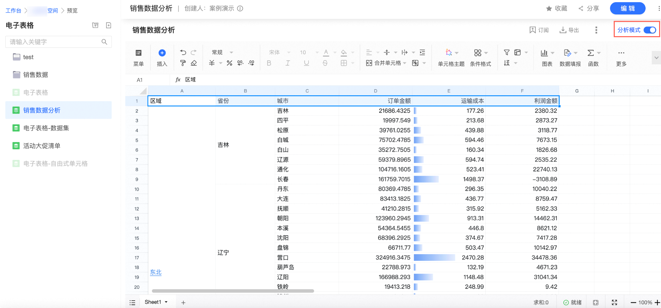Open 单元格主题 cell theme star icon
This screenshot has height=308, width=661.
[449, 52]
